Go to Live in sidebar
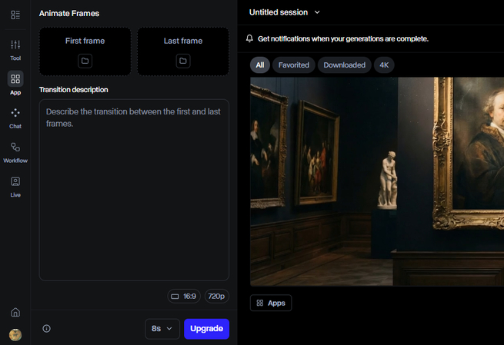The image size is (504, 345). click(15, 186)
